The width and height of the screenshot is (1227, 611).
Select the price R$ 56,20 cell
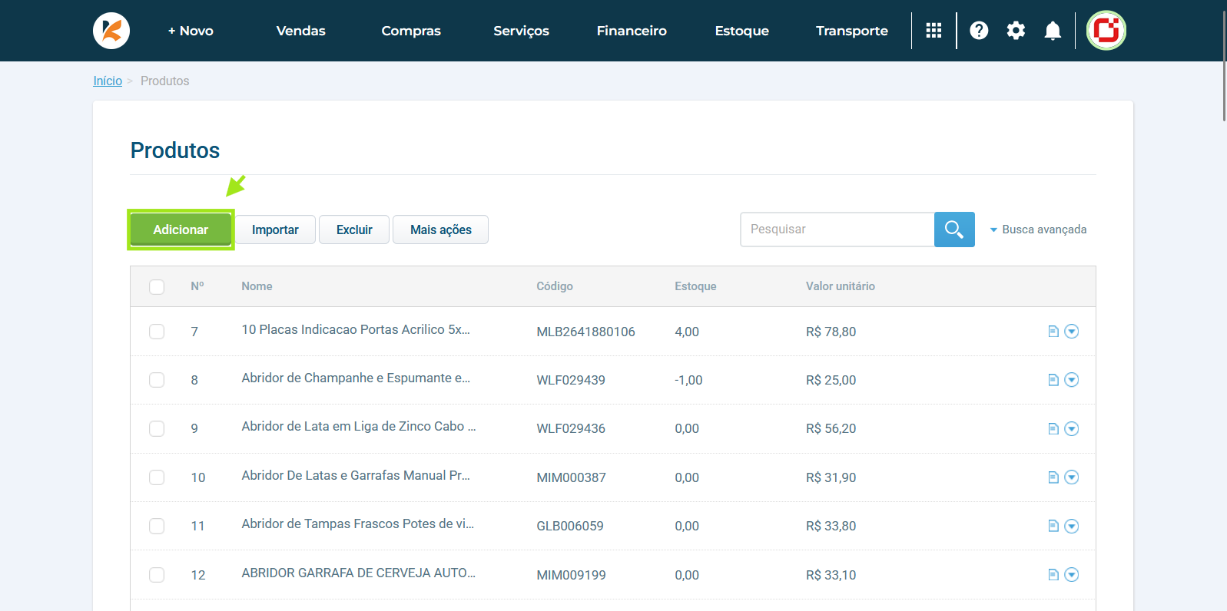click(x=831, y=428)
